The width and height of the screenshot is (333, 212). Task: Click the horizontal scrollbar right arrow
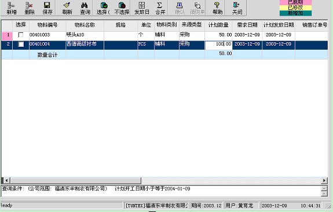(x=324, y=180)
